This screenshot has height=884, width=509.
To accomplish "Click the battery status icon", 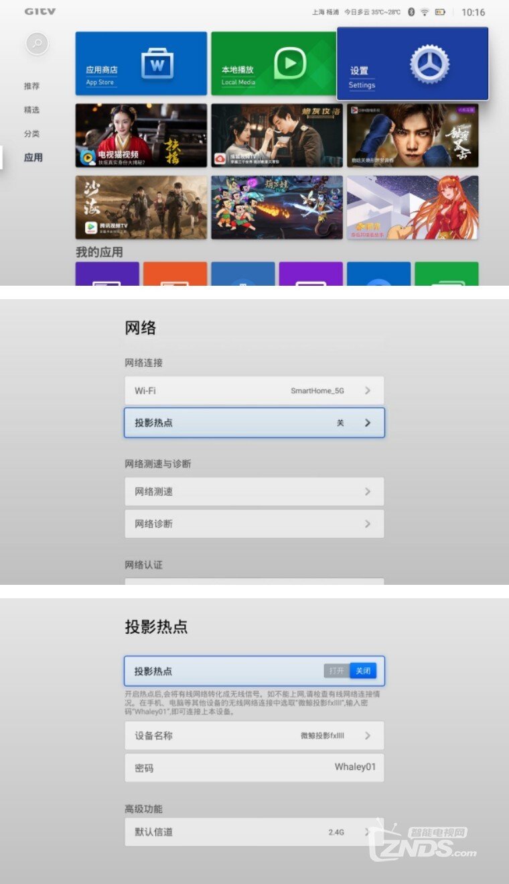I will (440, 12).
